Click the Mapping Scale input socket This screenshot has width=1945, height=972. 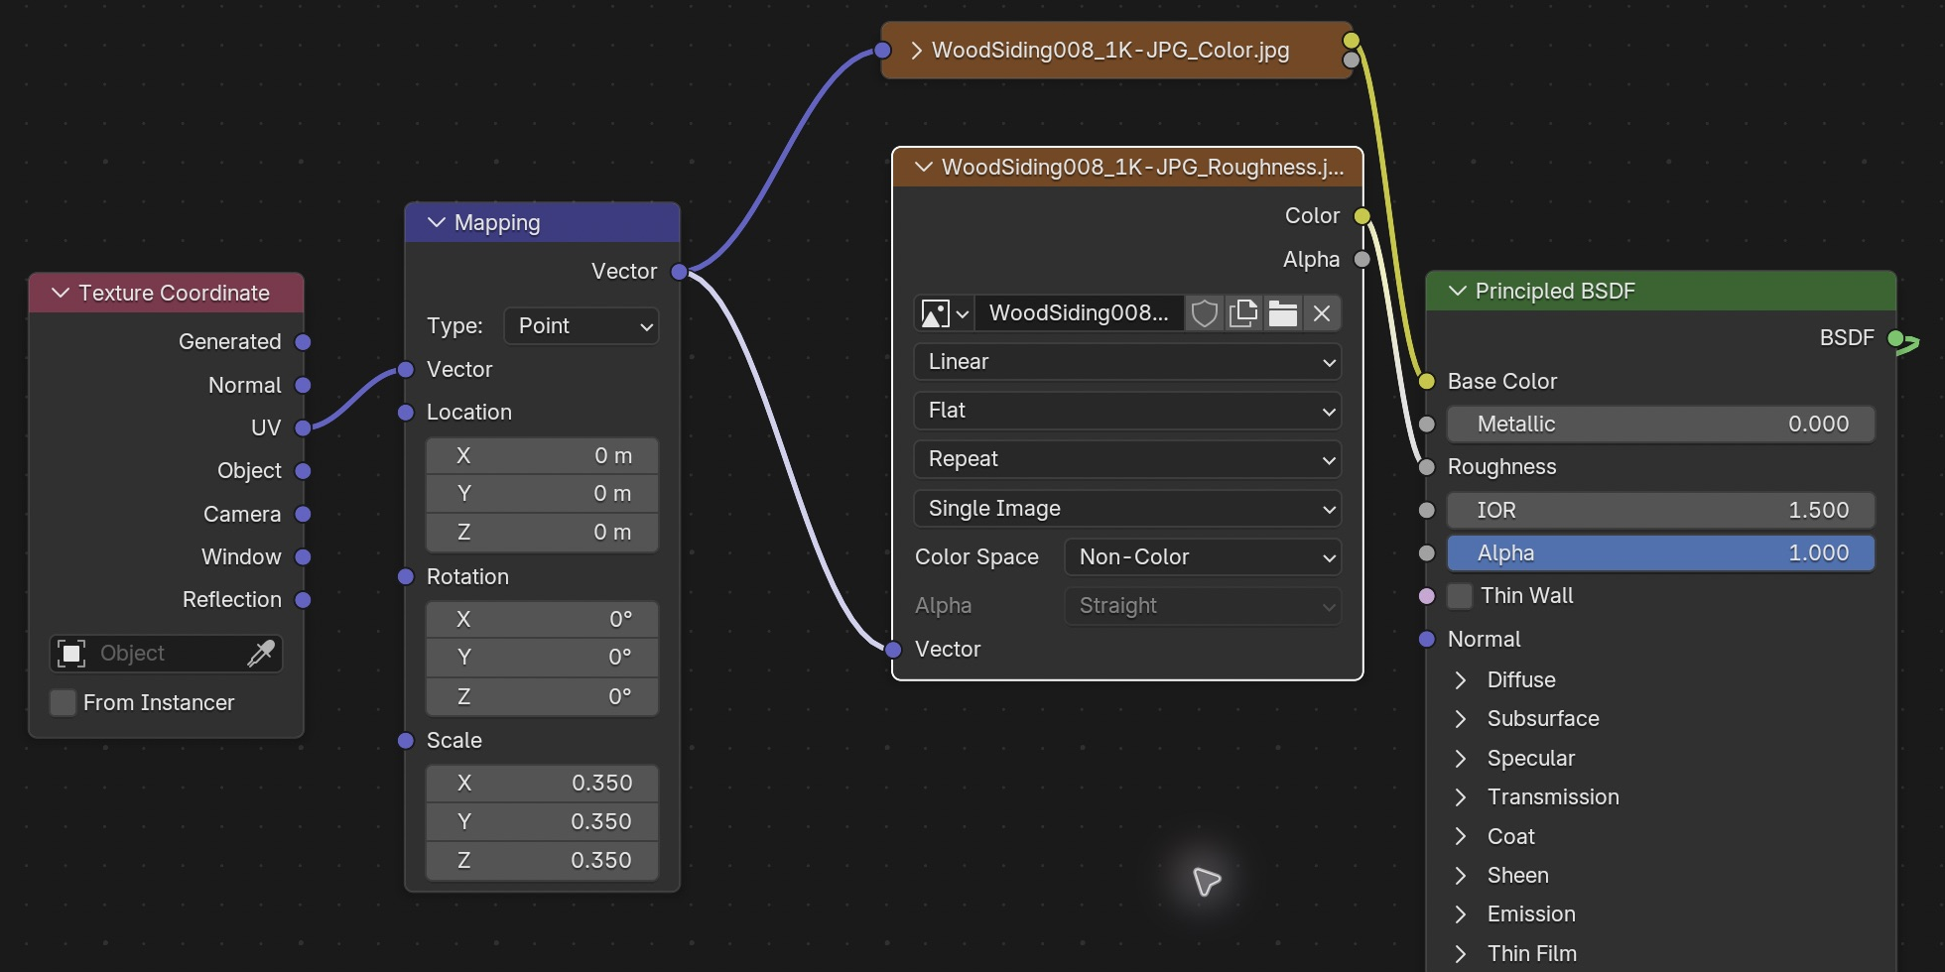pyautogui.click(x=406, y=741)
